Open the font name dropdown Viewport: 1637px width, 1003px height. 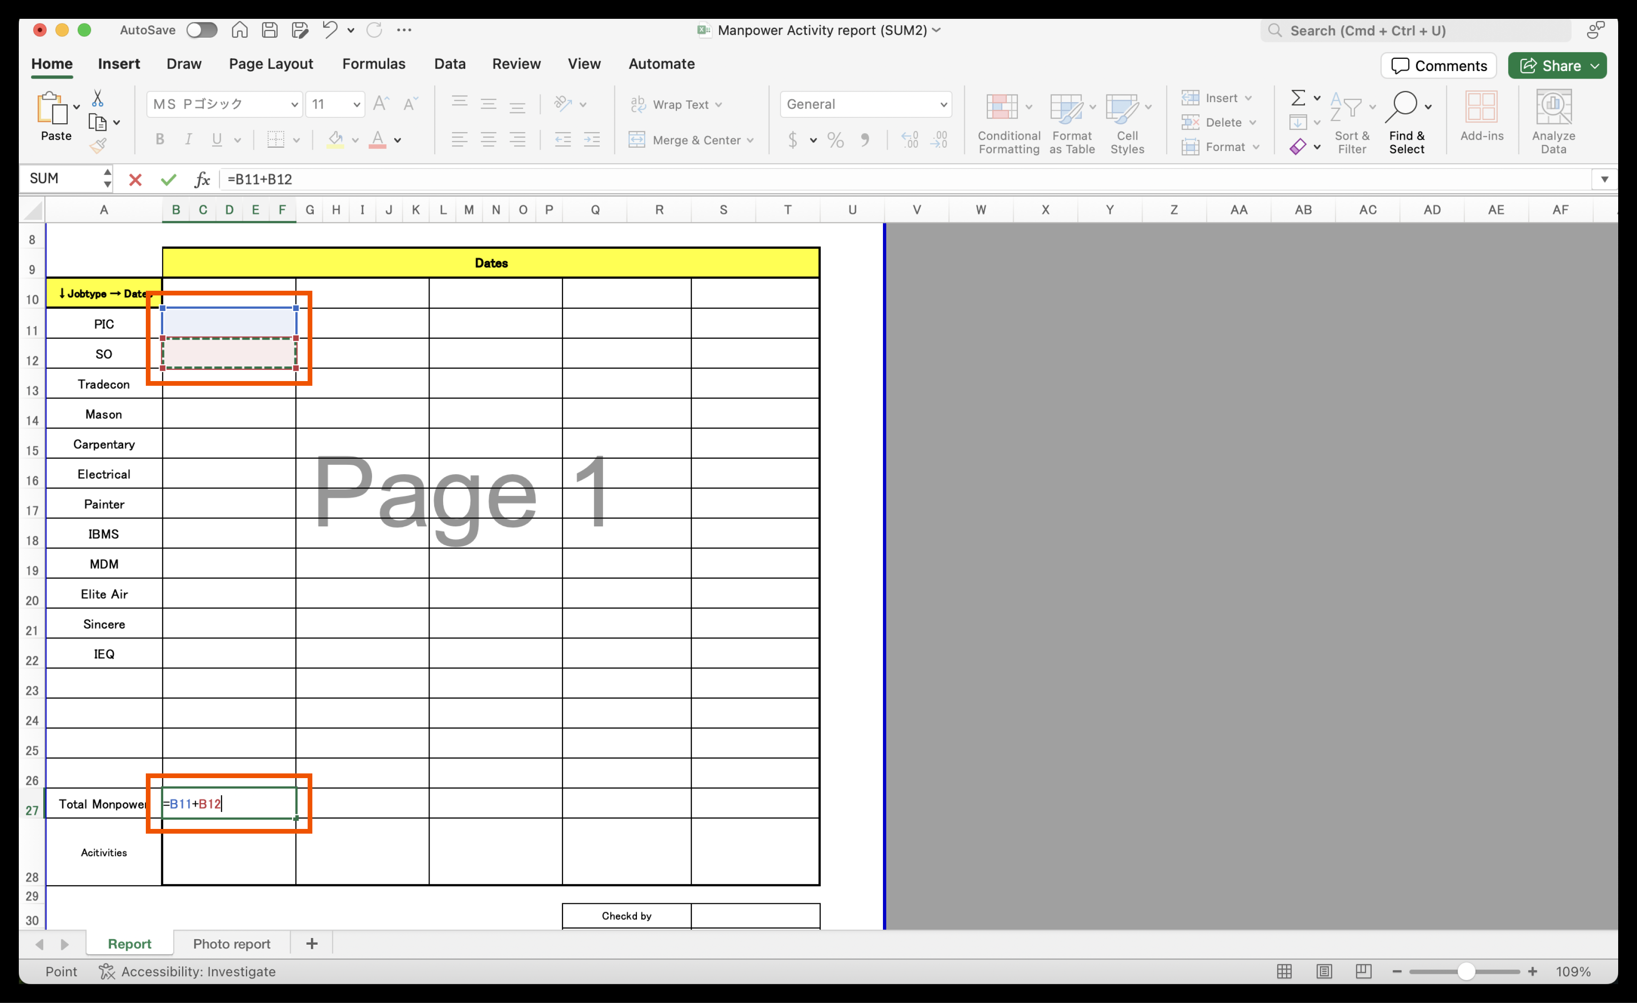294,104
